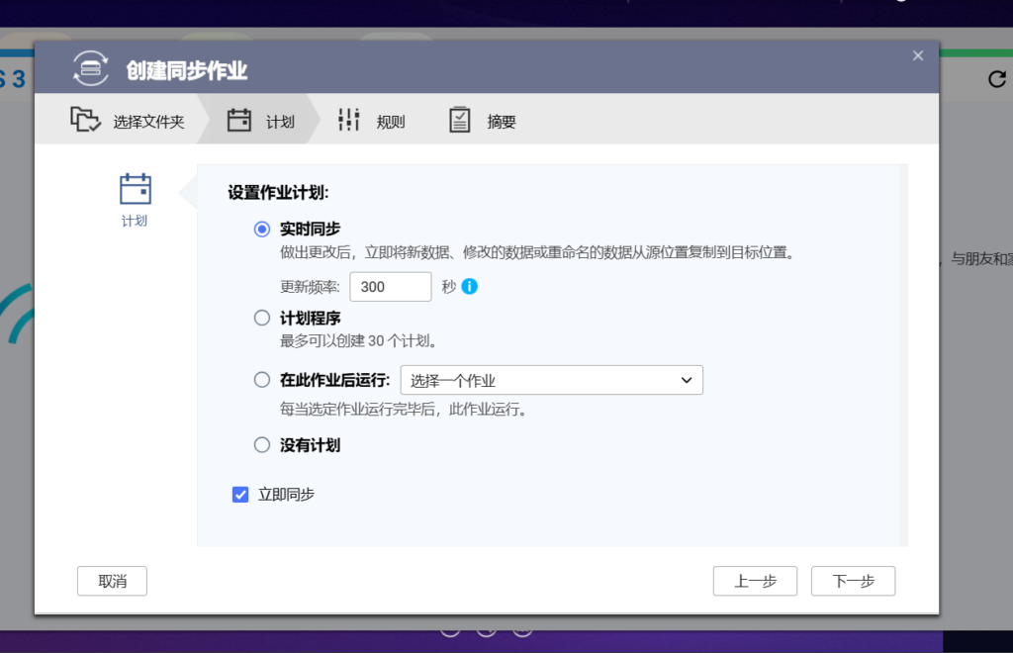Screen dimensions: 1013x653
Task: Click the calendar icon for the 计划 step
Action: coord(238,120)
